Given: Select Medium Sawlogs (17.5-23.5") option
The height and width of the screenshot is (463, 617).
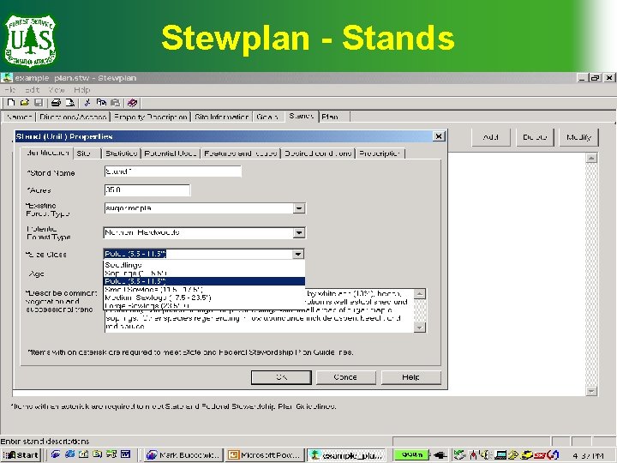Looking at the screenshot, I should tap(204, 298).
